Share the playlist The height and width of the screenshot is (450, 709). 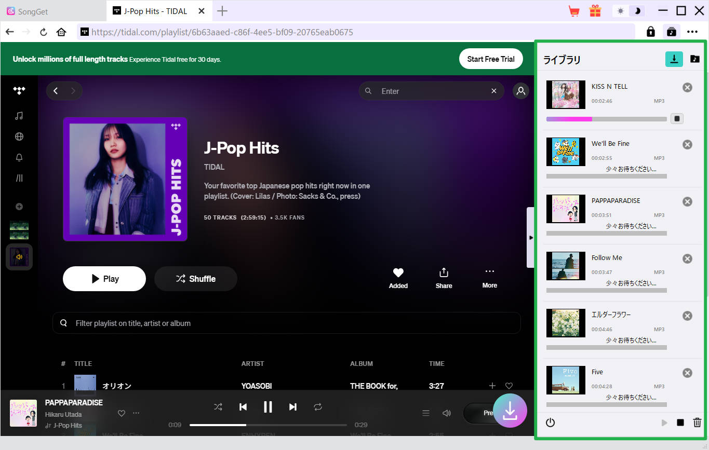point(444,278)
